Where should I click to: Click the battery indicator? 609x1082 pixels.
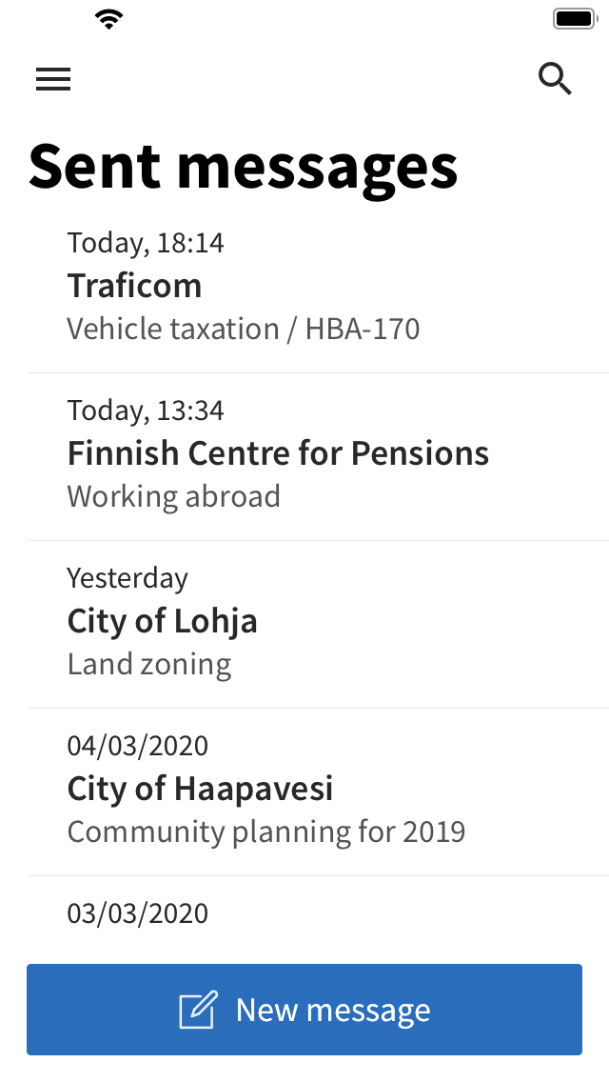click(574, 17)
